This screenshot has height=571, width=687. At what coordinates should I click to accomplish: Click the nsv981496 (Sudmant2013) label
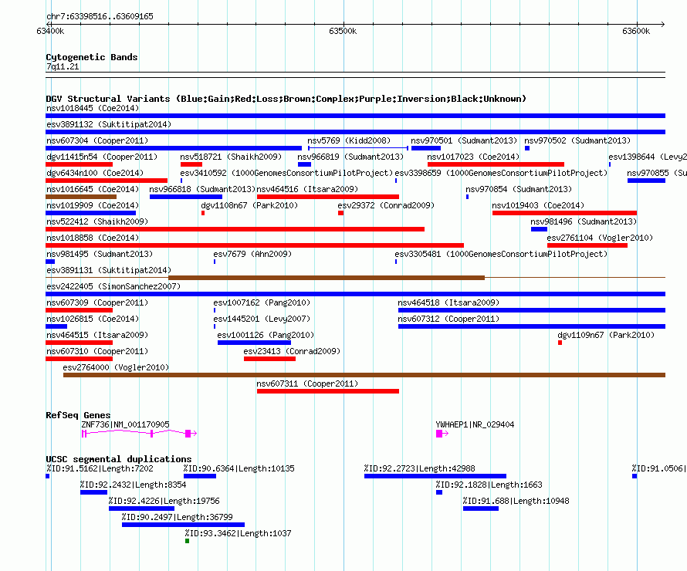584,221
